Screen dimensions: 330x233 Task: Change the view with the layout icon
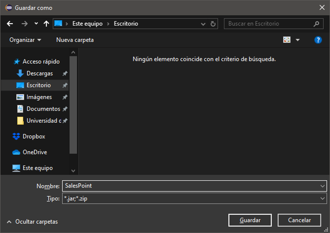point(287,40)
